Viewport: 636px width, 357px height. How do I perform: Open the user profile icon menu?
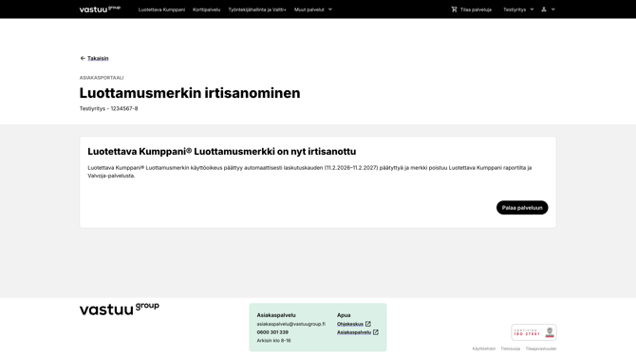coord(544,9)
